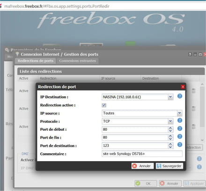Image resolution: width=206 pixels, height=191 pixels.
Task: Click the Sauvegarder button
Action: pos(169,166)
